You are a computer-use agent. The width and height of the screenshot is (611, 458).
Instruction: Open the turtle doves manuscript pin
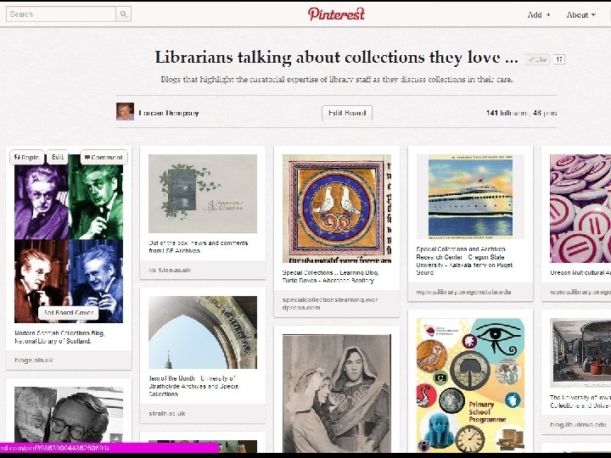[337, 209]
